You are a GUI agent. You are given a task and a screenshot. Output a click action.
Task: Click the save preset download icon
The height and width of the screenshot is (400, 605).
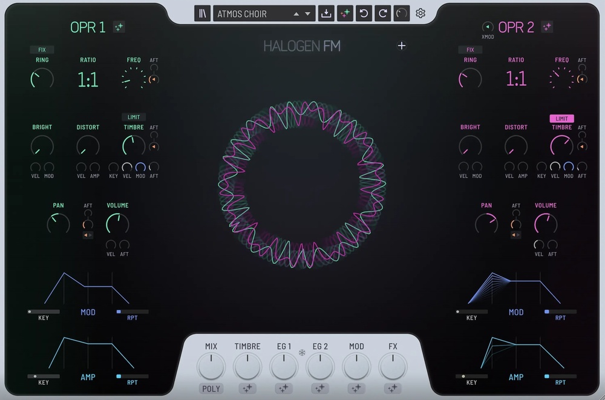click(x=326, y=13)
